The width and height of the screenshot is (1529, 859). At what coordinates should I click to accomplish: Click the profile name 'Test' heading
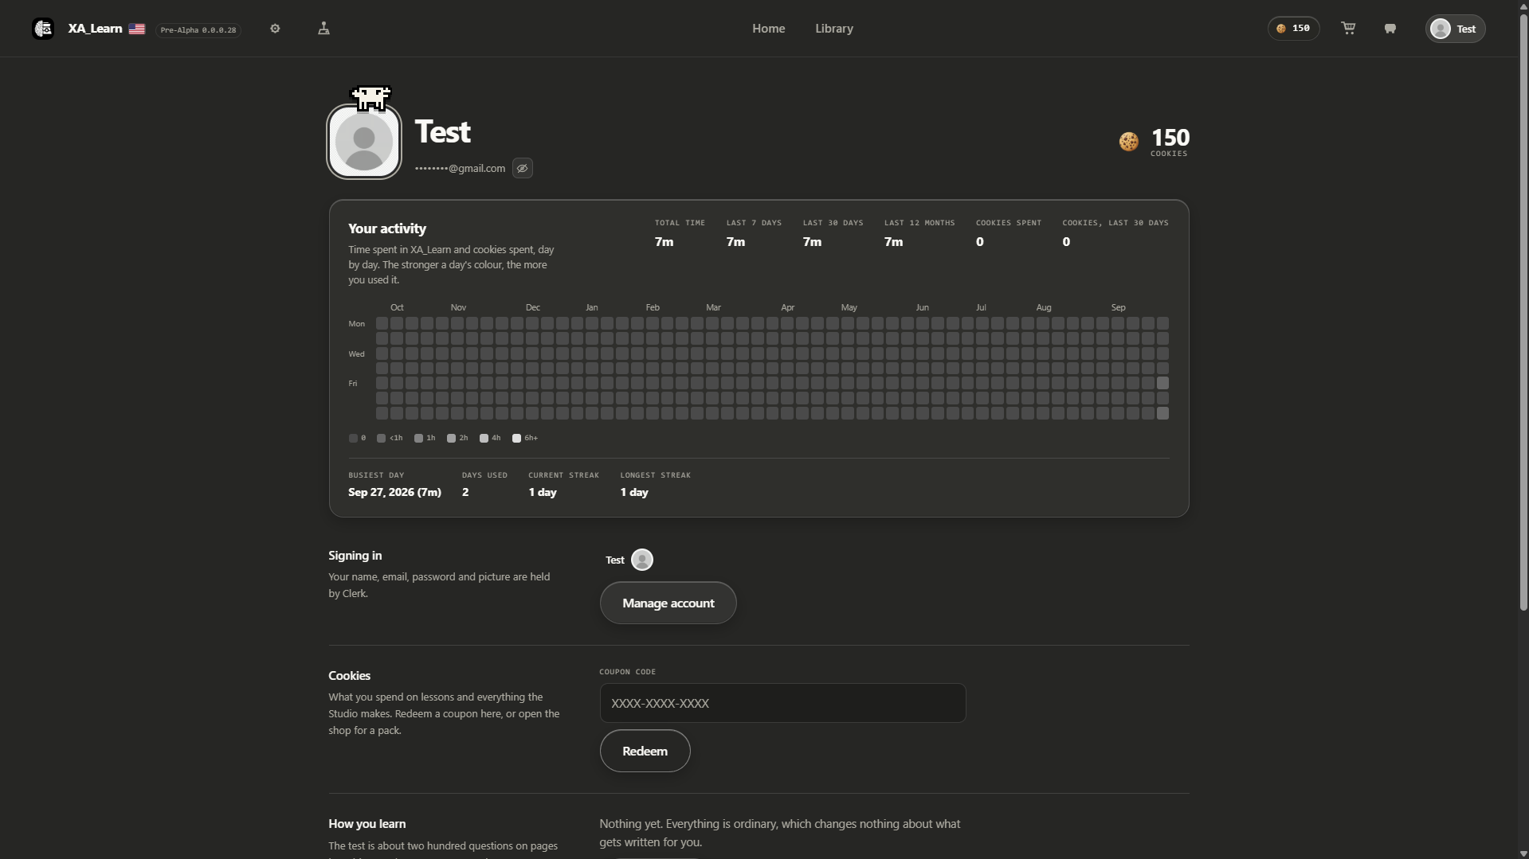click(x=443, y=131)
